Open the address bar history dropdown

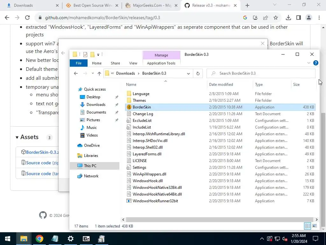pos(188,73)
